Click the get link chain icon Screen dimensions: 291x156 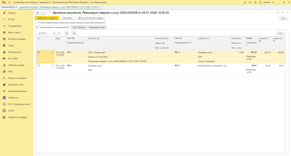[278, 13]
